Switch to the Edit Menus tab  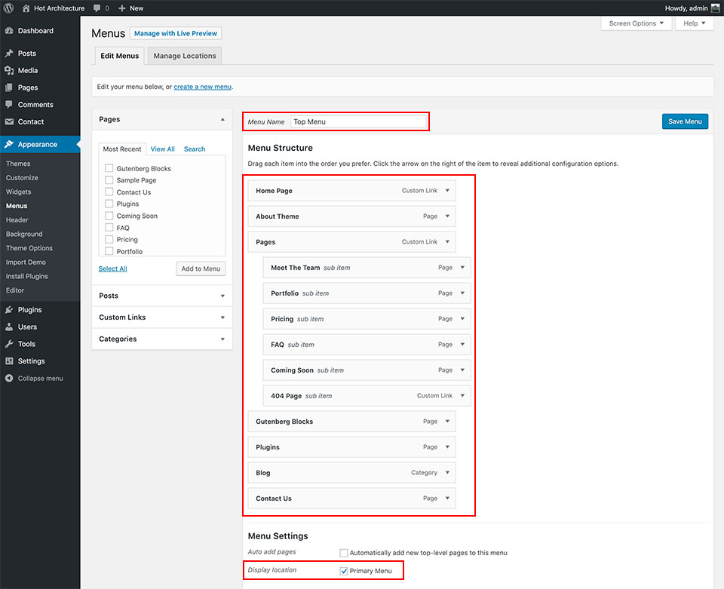[x=120, y=56]
